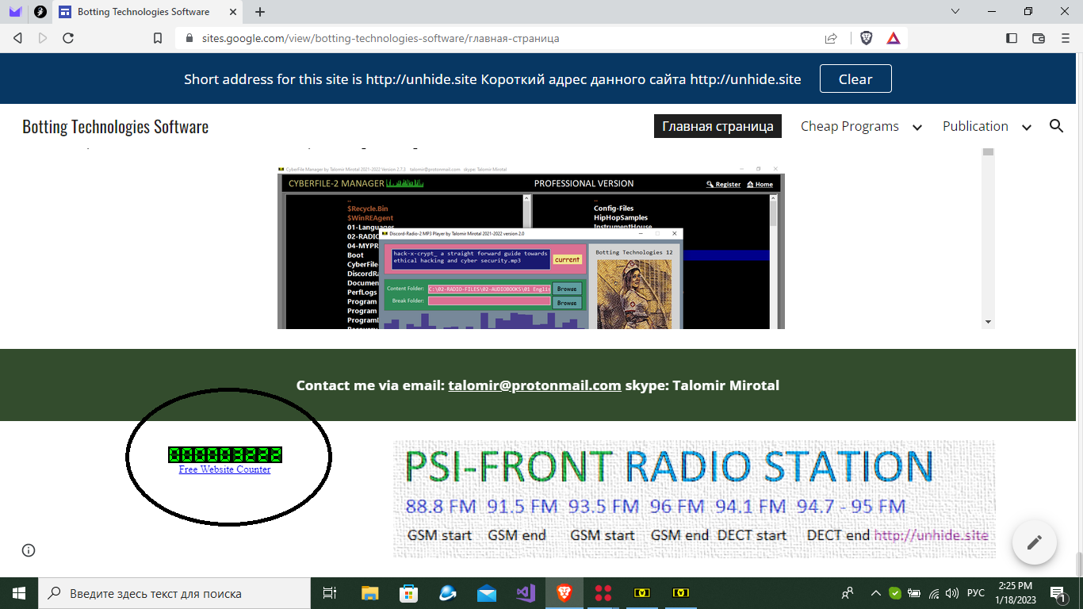This screenshot has width=1083, height=609.
Task: Click the embedded frame's scroll-down arrow
Action: click(x=988, y=322)
